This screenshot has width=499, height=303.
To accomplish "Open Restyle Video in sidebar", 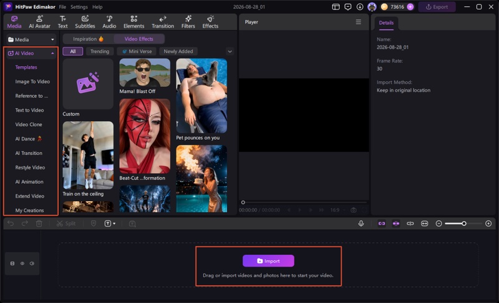I will (30, 167).
